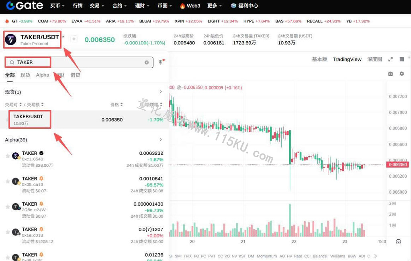Select the TRIX indicator
Viewport: 411px width, 261px height.
click(x=187, y=256)
